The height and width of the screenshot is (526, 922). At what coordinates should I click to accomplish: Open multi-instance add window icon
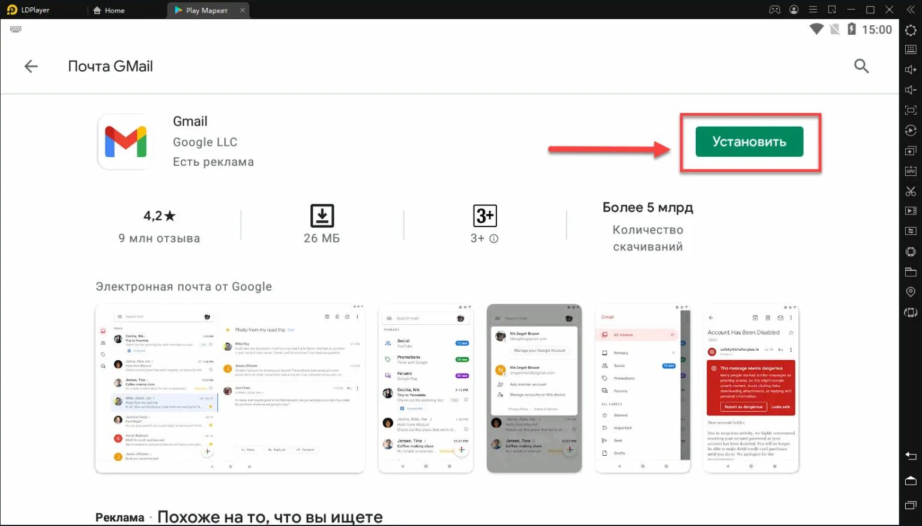pyautogui.click(x=911, y=151)
